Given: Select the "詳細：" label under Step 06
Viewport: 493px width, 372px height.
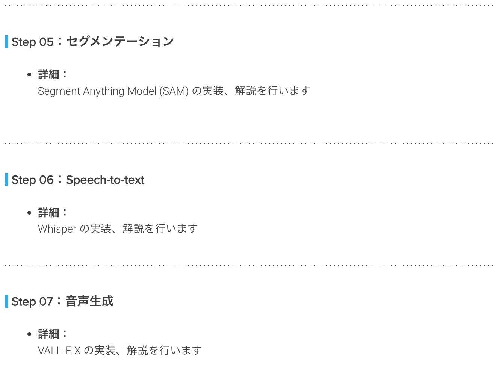Looking at the screenshot, I should click(x=53, y=212).
